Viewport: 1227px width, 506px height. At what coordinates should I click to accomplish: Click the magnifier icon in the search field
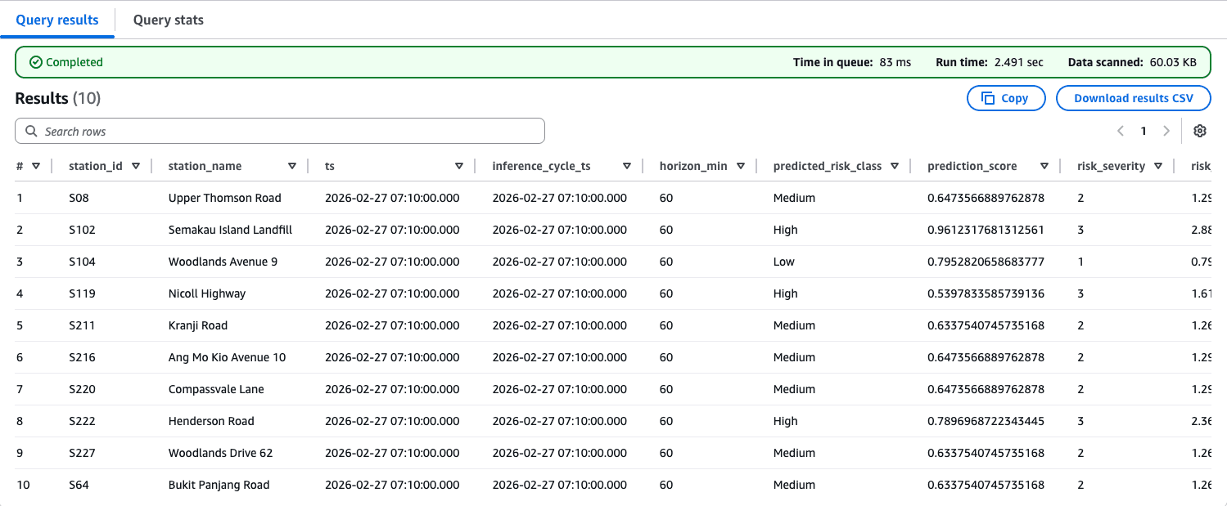[x=31, y=131]
